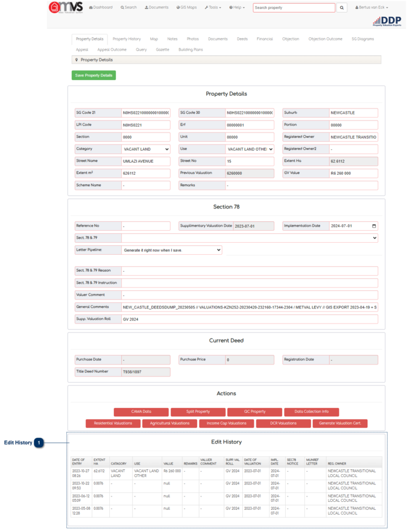The width and height of the screenshot is (407, 532).
Task: Click the Data Collection Info button
Action: coord(312,412)
